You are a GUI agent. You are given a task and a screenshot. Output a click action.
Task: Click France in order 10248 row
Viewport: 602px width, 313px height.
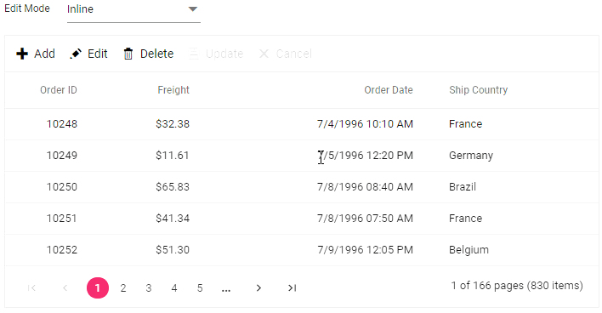(466, 124)
